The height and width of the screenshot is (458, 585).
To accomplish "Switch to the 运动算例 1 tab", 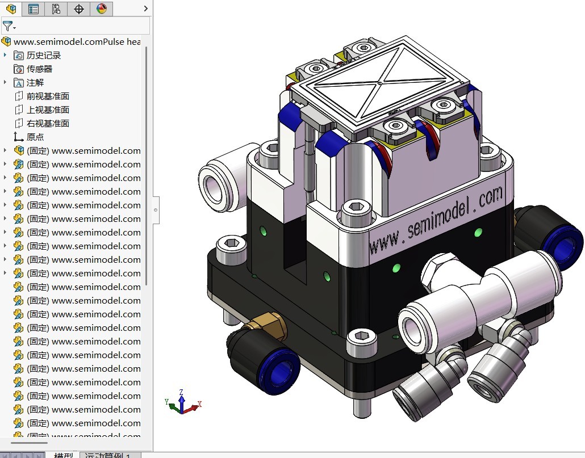I will [110, 455].
